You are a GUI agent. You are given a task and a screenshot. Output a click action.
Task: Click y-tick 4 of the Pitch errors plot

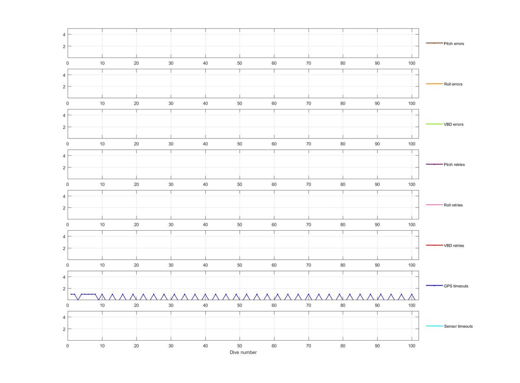[64, 35]
